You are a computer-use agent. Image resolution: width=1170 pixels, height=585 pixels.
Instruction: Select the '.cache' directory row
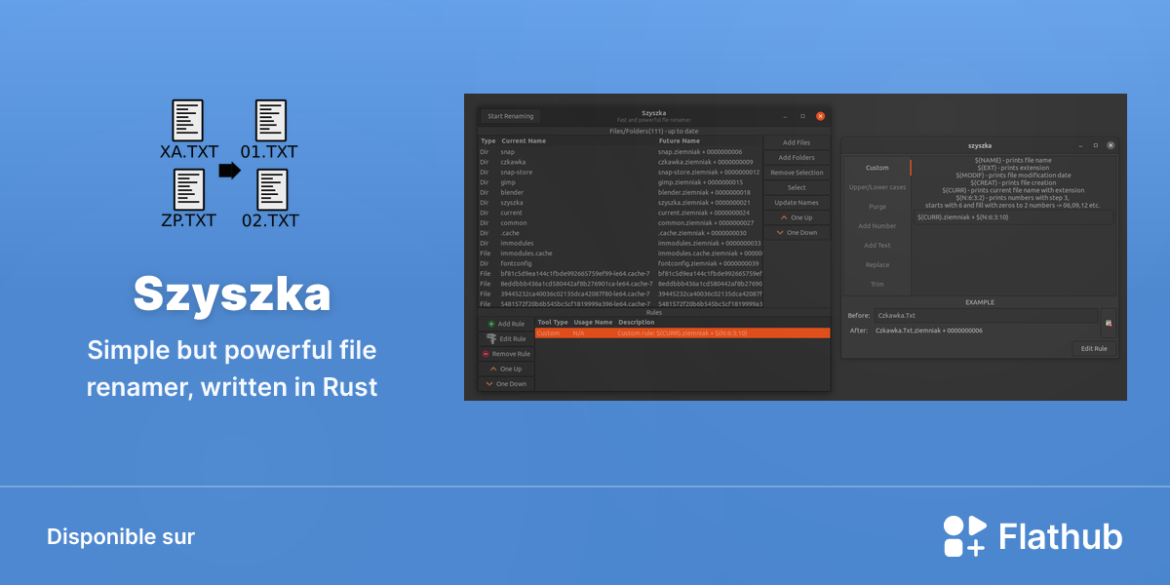620,233
